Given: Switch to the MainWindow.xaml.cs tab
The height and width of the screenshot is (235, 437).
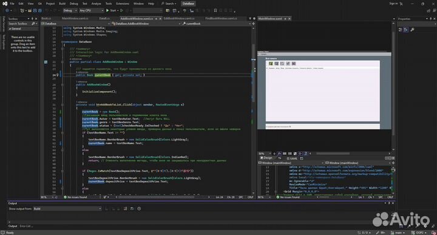Looking at the screenshot, I should [75, 18].
